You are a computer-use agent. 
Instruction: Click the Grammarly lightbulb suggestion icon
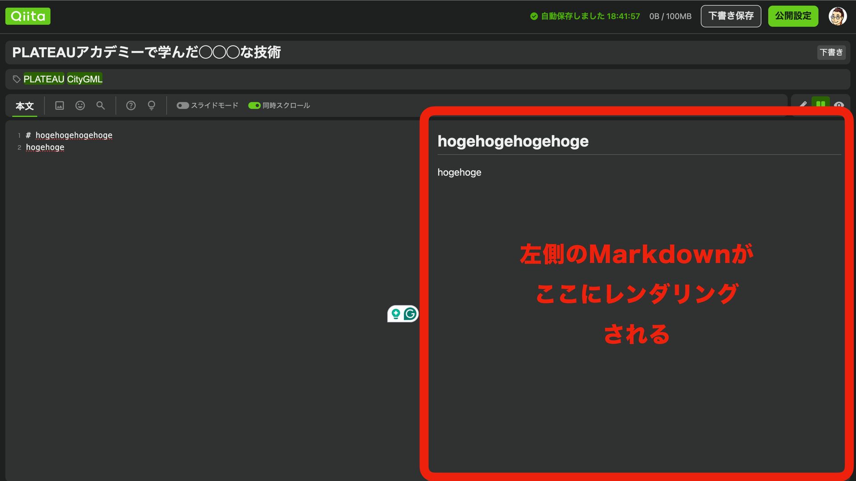(395, 314)
